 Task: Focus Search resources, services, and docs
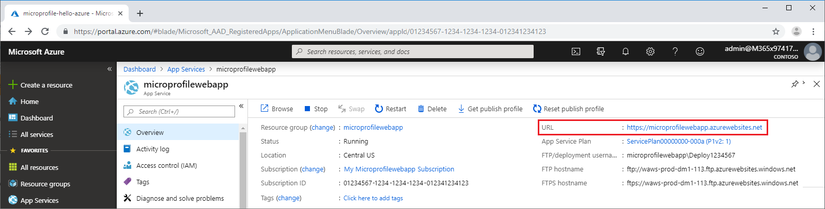tap(413, 51)
